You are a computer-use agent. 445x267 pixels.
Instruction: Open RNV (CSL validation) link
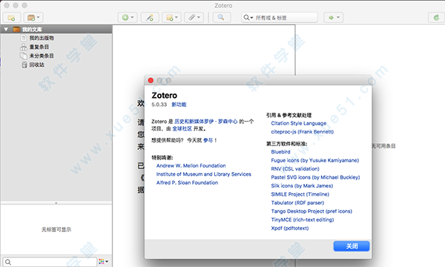pyautogui.click(x=295, y=169)
